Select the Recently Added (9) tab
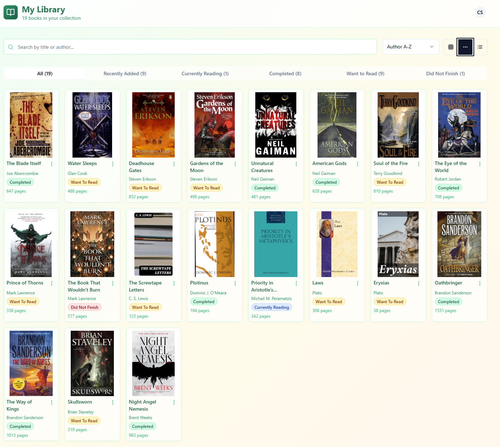500x447 pixels. 125,73
